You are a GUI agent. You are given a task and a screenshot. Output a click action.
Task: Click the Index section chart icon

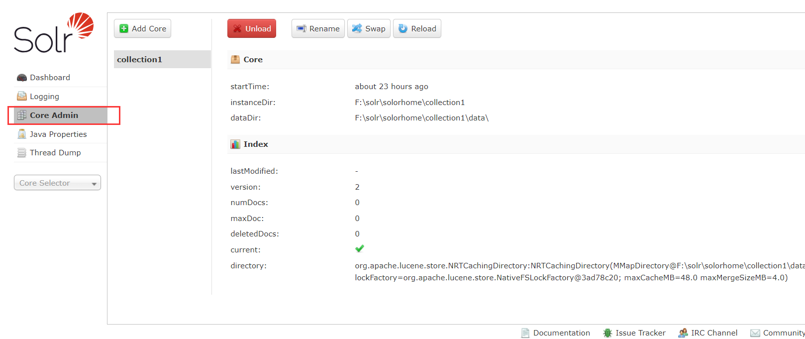click(x=235, y=144)
